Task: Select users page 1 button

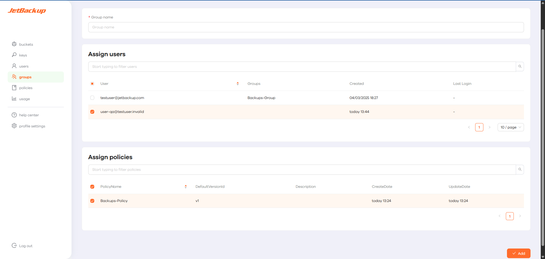Action: coord(479,127)
